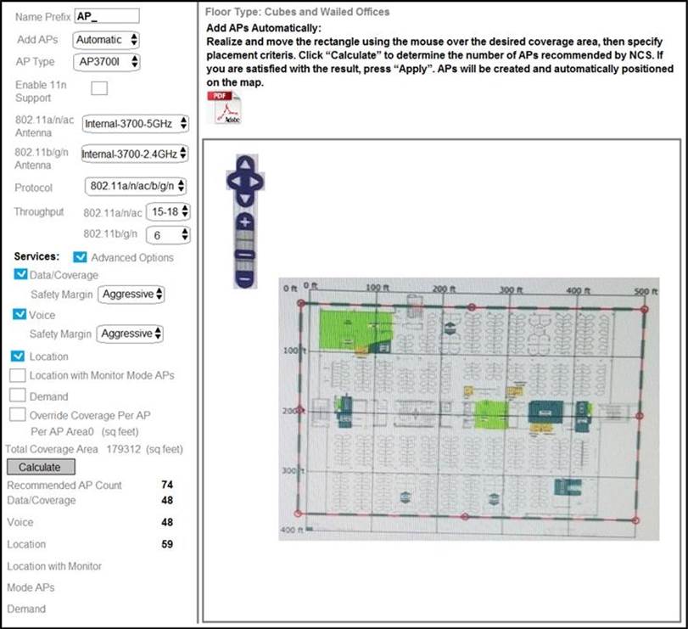The width and height of the screenshot is (688, 629).
Task: Click the Name Prefix text field
Action: point(106,15)
